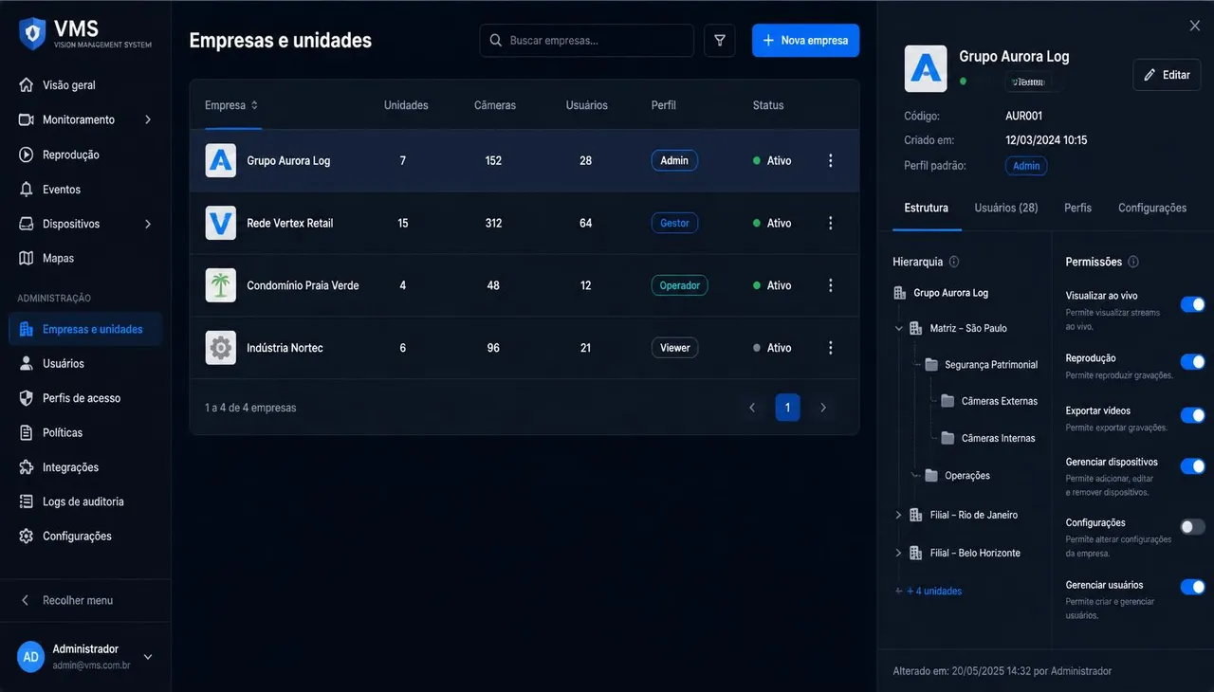Click the Eventos bell icon
The width and height of the screenshot is (1214, 692).
(x=27, y=190)
